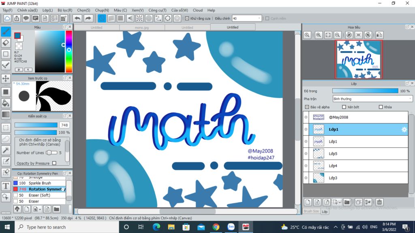The image size is (415, 233).
Task: Enable the curve snap guide
Action: [x=158, y=18]
